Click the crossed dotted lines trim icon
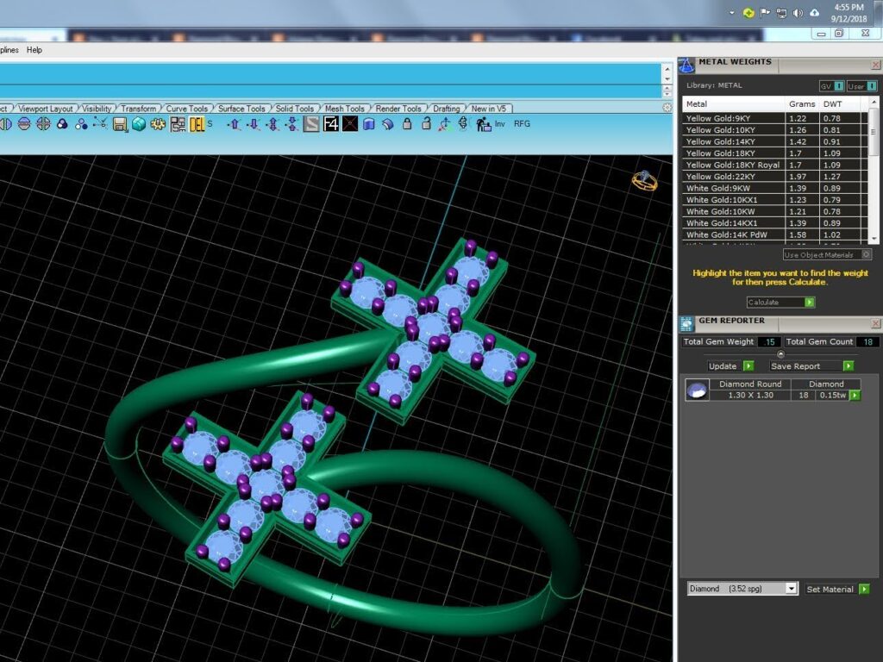Viewport: 883px width, 662px height. coord(100,123)
